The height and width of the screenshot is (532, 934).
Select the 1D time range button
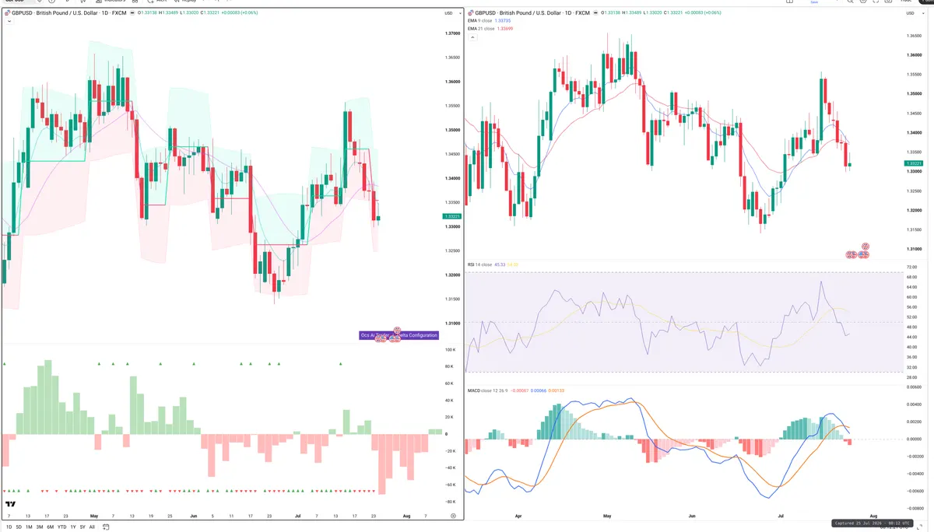8,527
